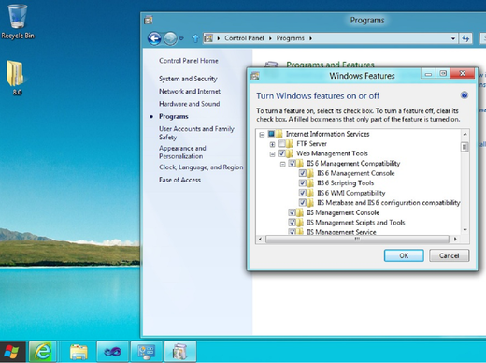486x363 pixels.
Task: Open Control Panel Home link
Action: [x=189, y=61]
